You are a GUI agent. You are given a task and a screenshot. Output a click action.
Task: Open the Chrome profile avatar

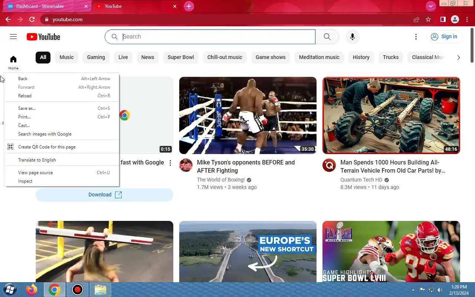(x=455, y=19)
